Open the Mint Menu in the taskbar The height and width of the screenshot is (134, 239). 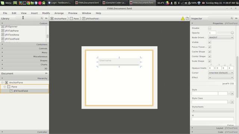[6, 3]
